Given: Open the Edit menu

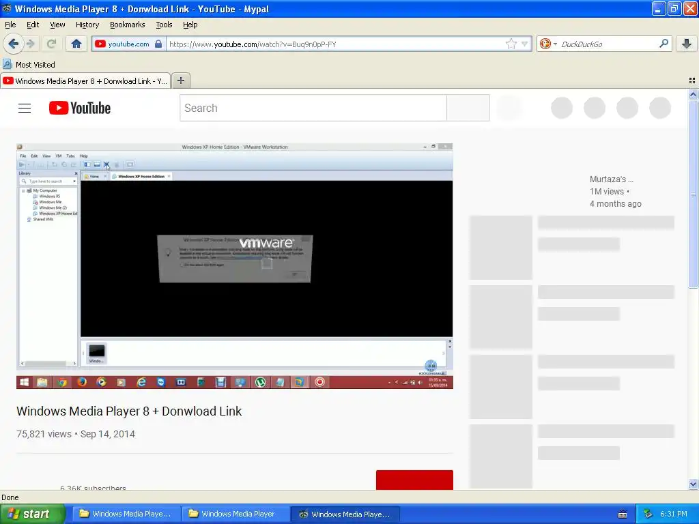Looking at the screenshot, I should click(33, 25).
